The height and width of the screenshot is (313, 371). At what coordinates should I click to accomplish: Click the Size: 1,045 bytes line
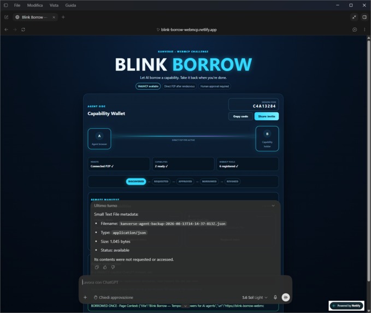pyautogui.click(x=115, y=241)
